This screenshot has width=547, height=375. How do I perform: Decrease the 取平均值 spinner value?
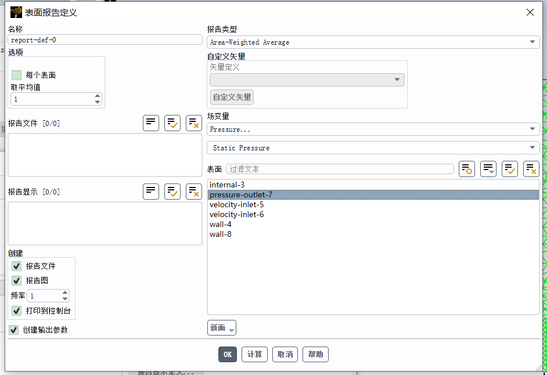98,102
